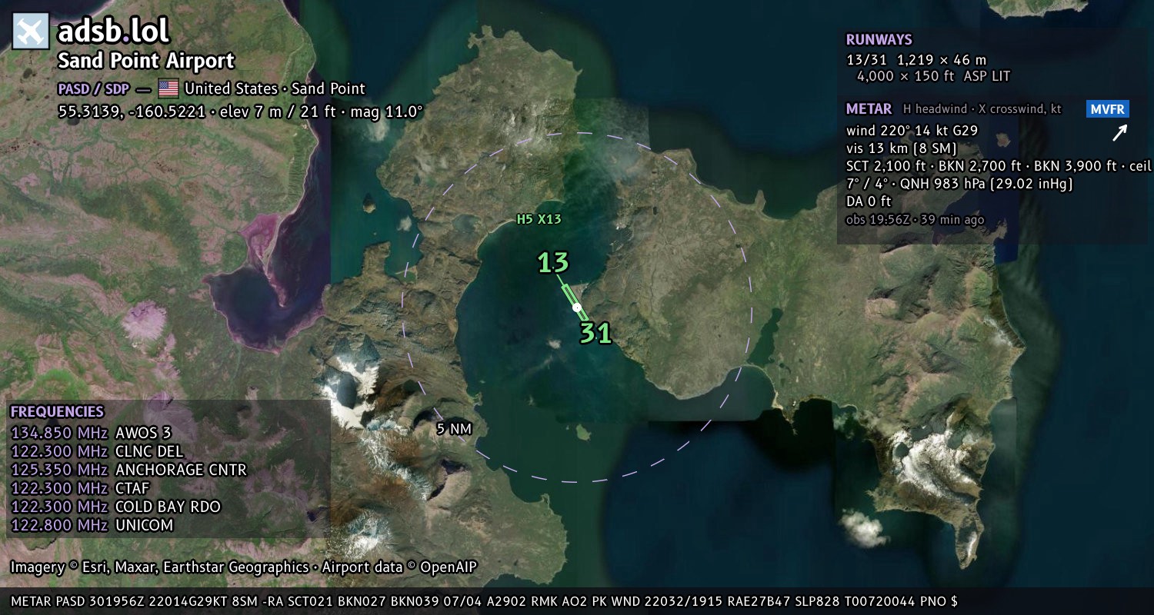This screenshot has height=615, width=1154.
Task: Click the vis 13 km (8 SM) line
Action: click(x=902, y=148)
